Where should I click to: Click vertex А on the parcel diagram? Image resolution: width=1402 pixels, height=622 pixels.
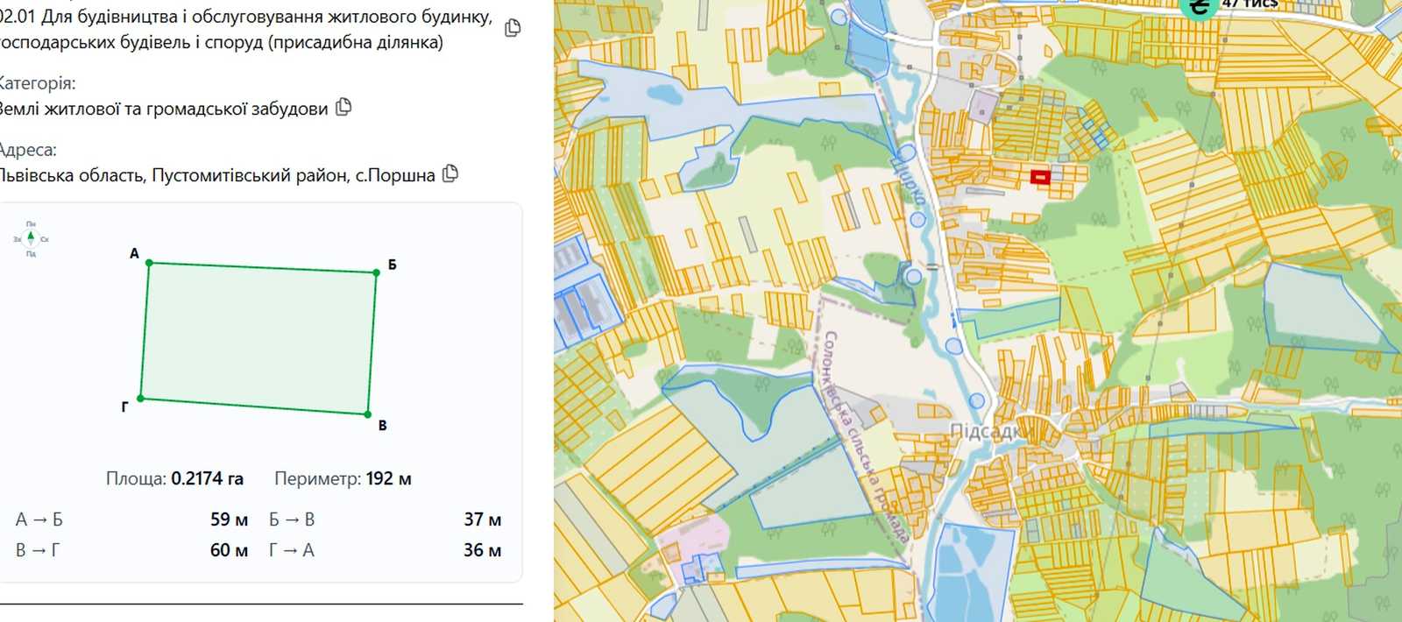[149, 262]
